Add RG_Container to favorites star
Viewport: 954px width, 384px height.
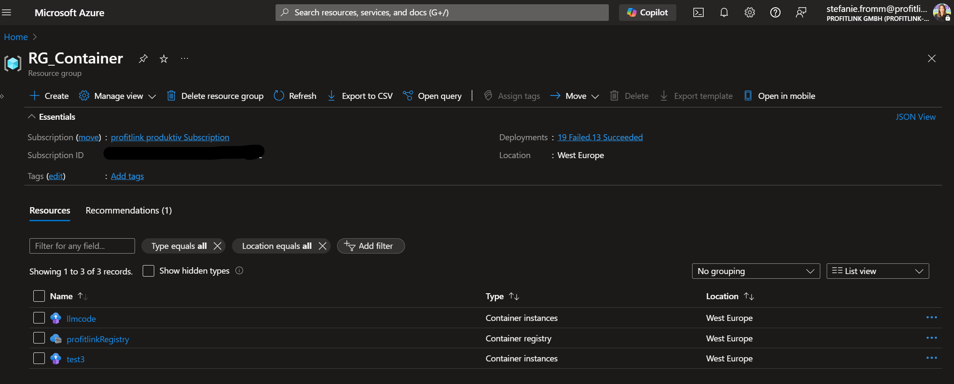[x=164, y=58]
